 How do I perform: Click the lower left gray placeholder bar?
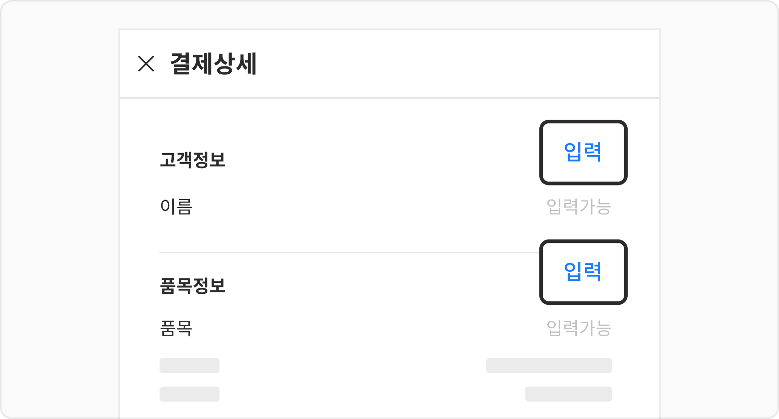tap(189, 394)
